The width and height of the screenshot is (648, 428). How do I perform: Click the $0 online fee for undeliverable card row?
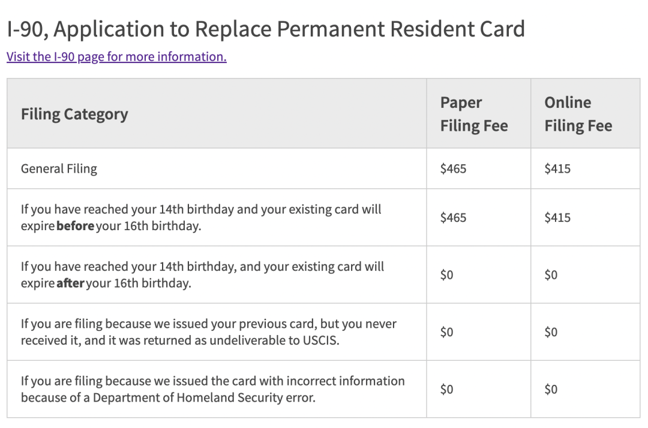pyautogui.click(x=551, y=331)
